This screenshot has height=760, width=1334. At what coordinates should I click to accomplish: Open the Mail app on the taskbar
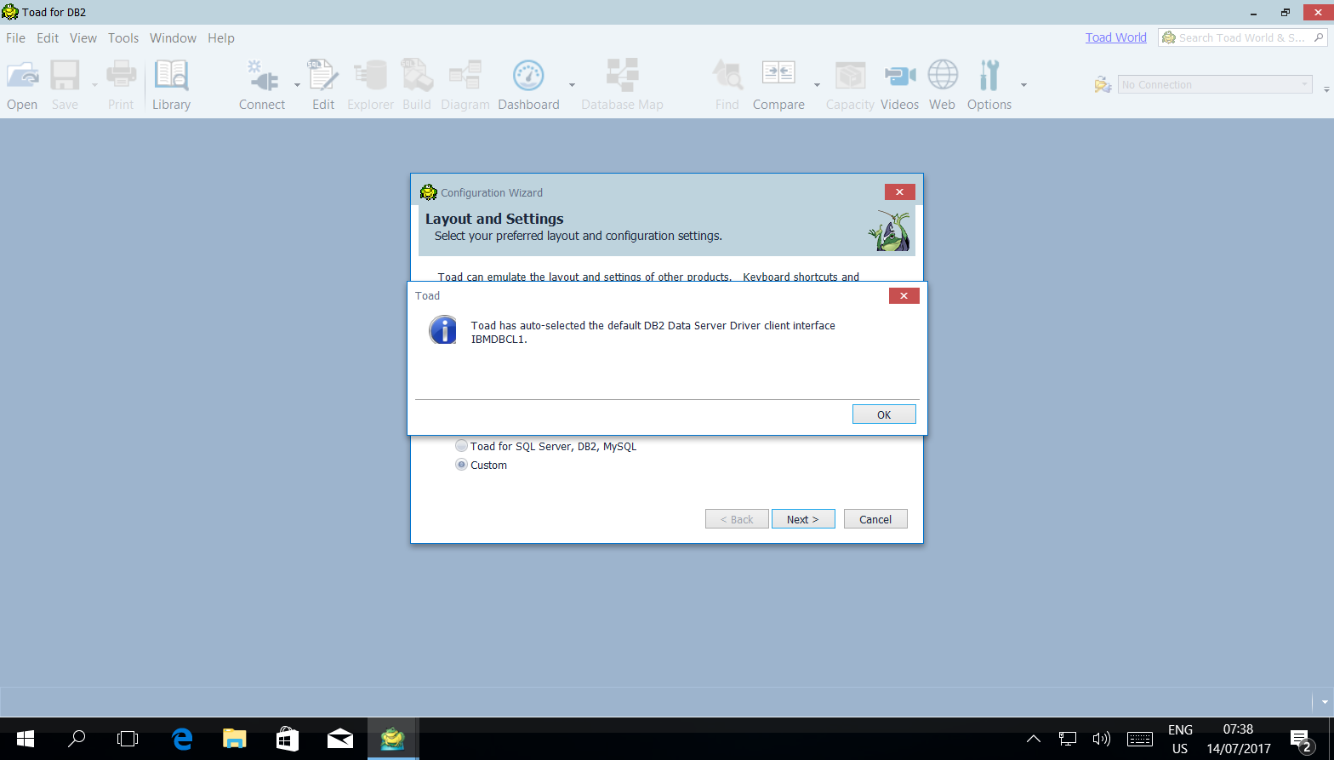coord(339,738)
